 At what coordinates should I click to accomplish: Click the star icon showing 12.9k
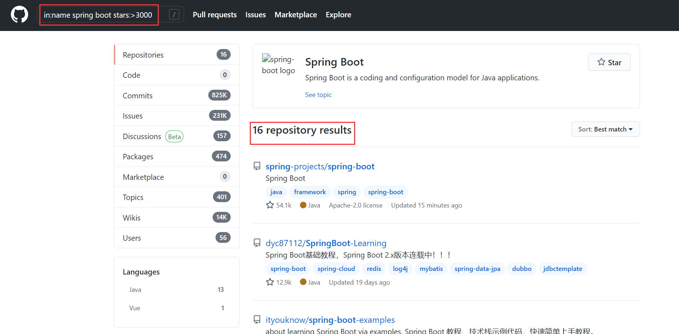tap(270, 282)
